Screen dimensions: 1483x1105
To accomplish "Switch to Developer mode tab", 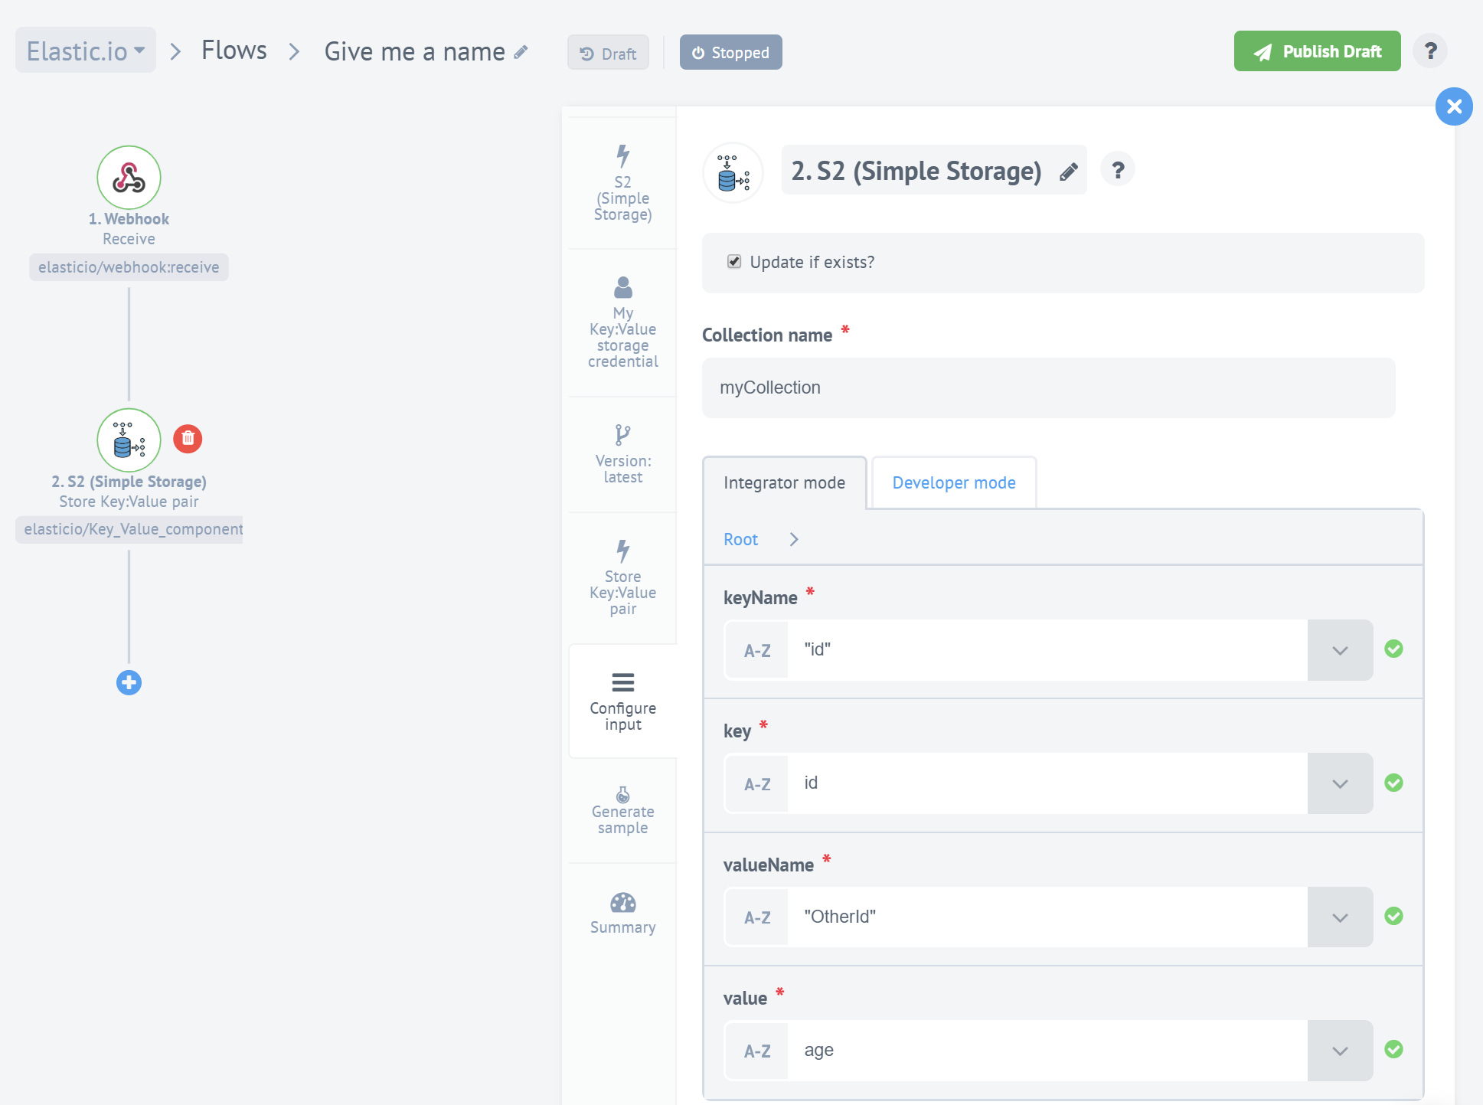I will tap(954, 482).
